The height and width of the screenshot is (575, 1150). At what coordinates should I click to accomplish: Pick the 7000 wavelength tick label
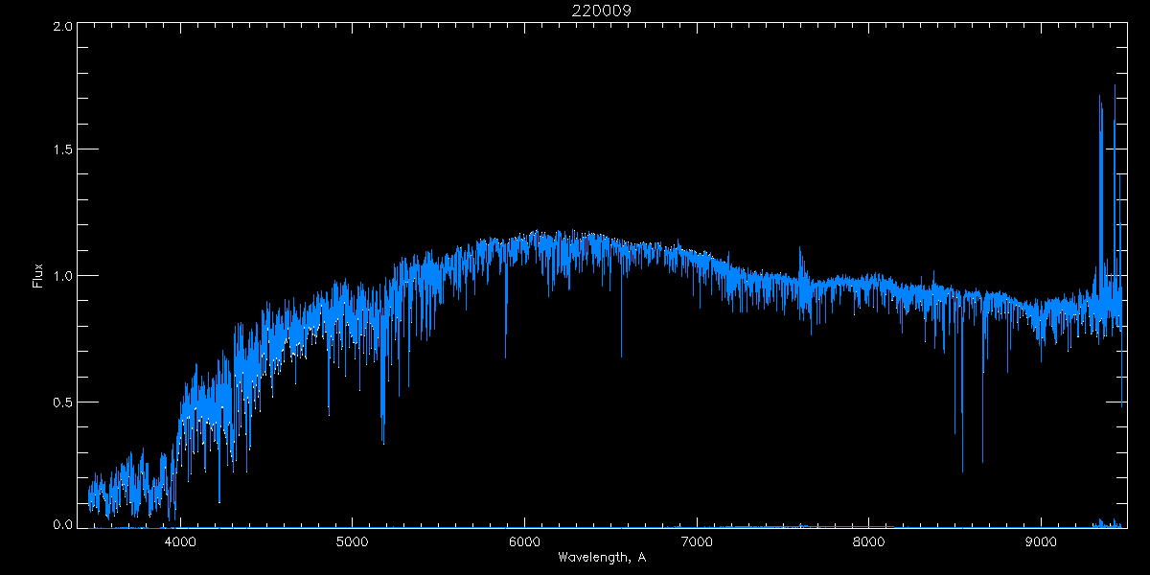pos(697,541)
